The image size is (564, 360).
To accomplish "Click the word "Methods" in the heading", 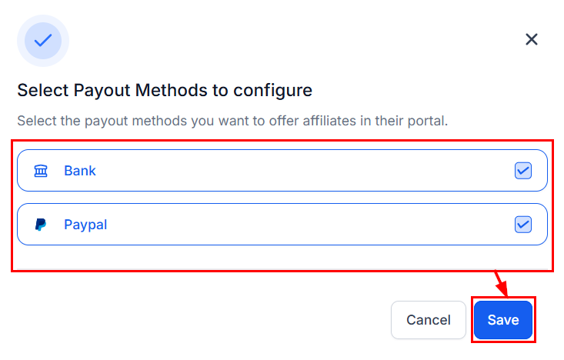I will coord(170,90).
